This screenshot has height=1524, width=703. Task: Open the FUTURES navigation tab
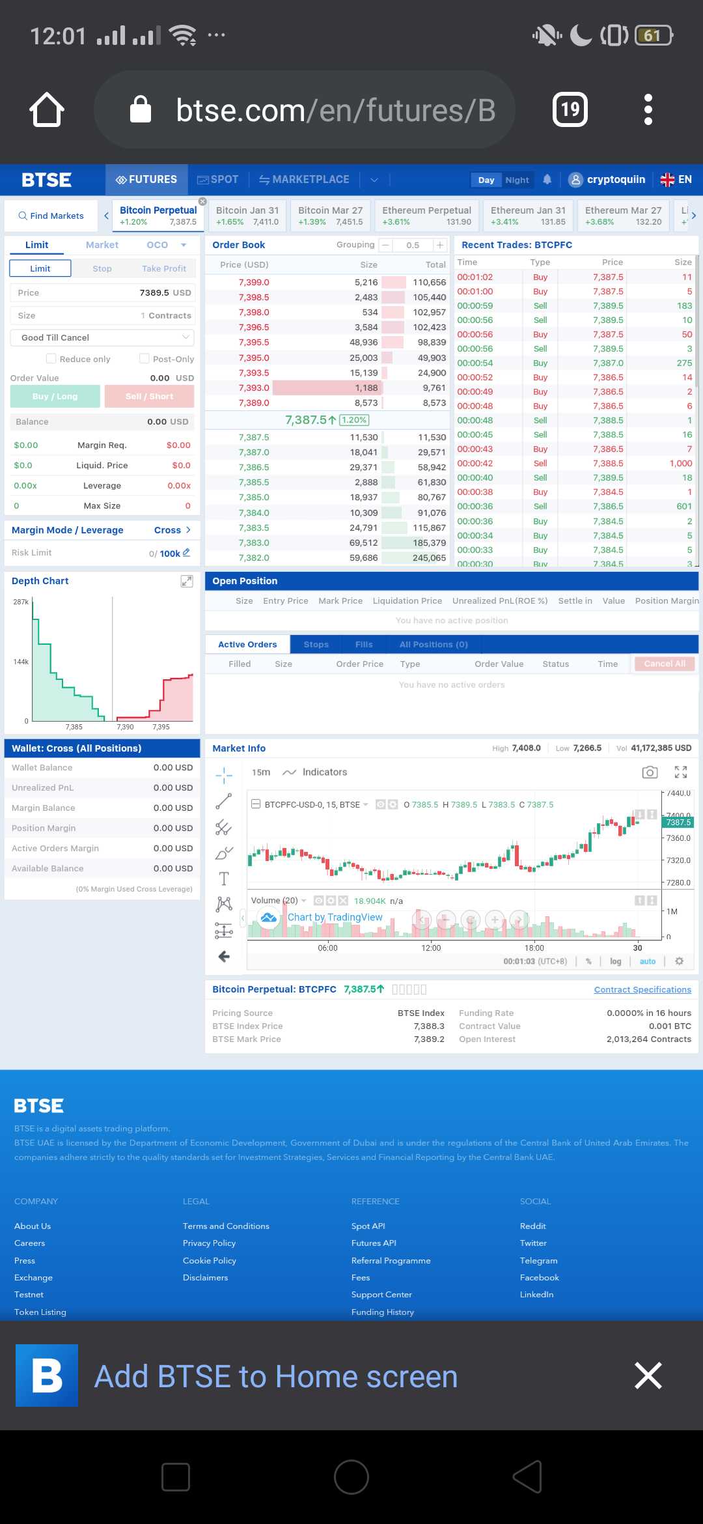[x=146, y=180]
